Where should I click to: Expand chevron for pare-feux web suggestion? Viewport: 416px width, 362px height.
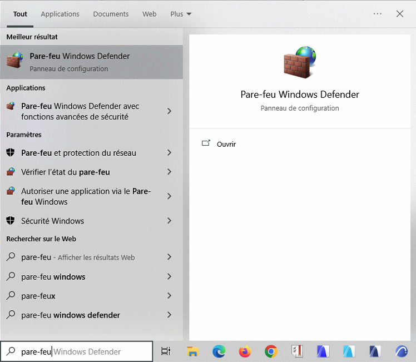[x=169, y=295]
